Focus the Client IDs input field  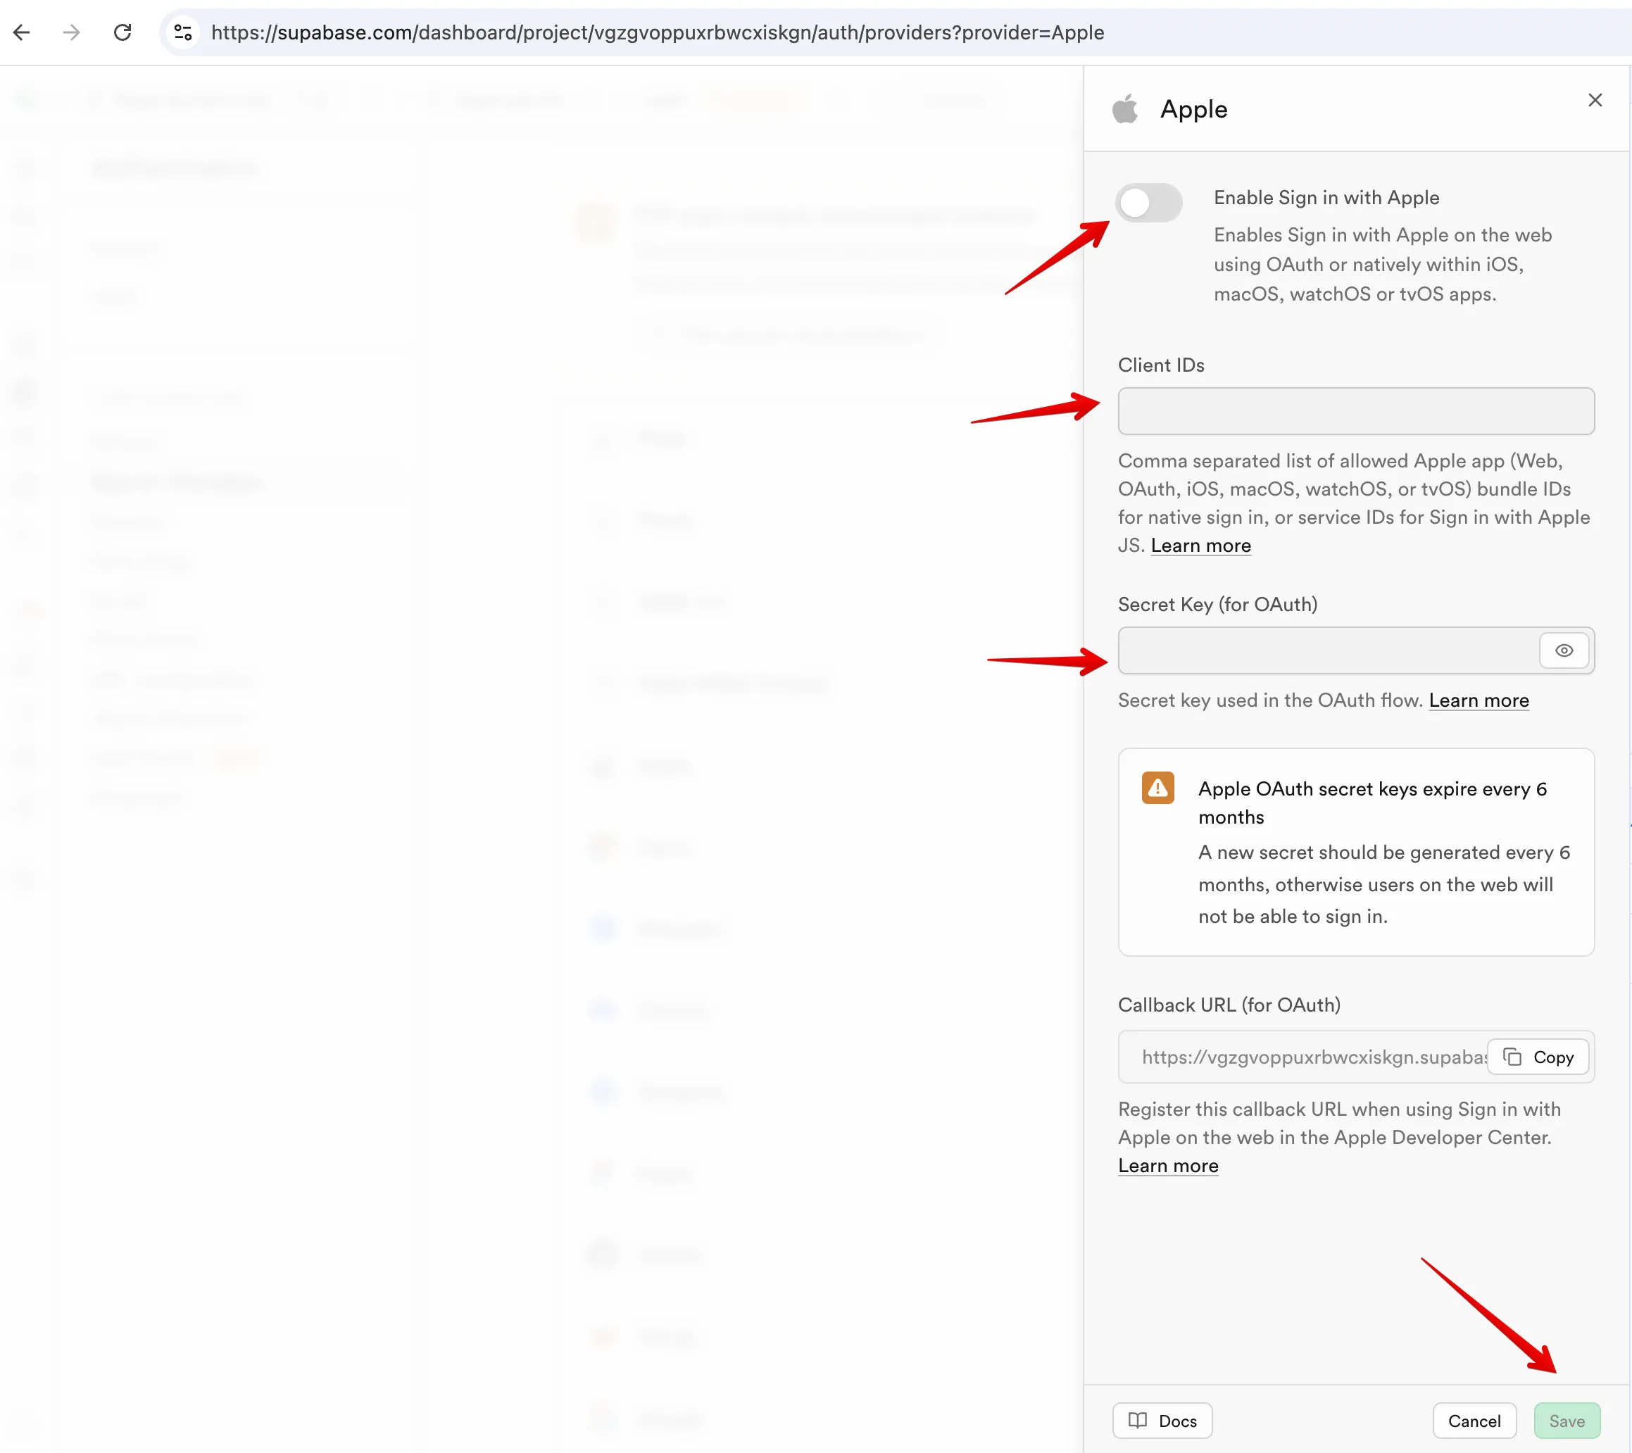coord(1356,411)
